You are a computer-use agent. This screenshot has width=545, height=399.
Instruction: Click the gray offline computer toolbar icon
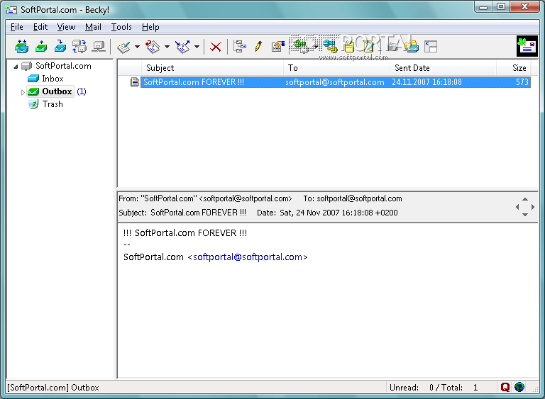click(99, 46)
